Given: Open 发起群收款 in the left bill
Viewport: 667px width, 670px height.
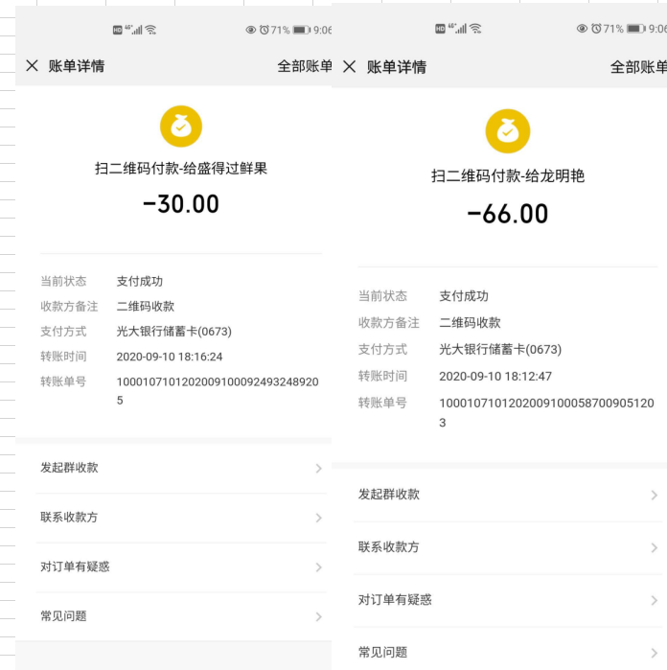Looking at the screenshot, I should [x=69, y=468].
